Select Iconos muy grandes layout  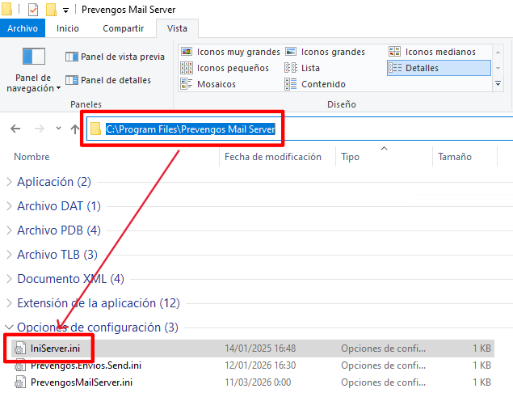[x=230, y=52]
